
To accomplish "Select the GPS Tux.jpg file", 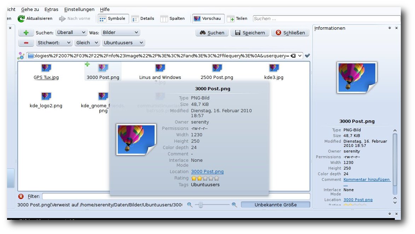I will pyautogui.click(x=46, y=72).
